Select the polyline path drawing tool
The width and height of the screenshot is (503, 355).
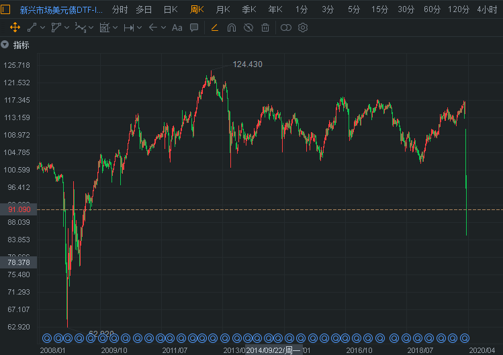56,28
